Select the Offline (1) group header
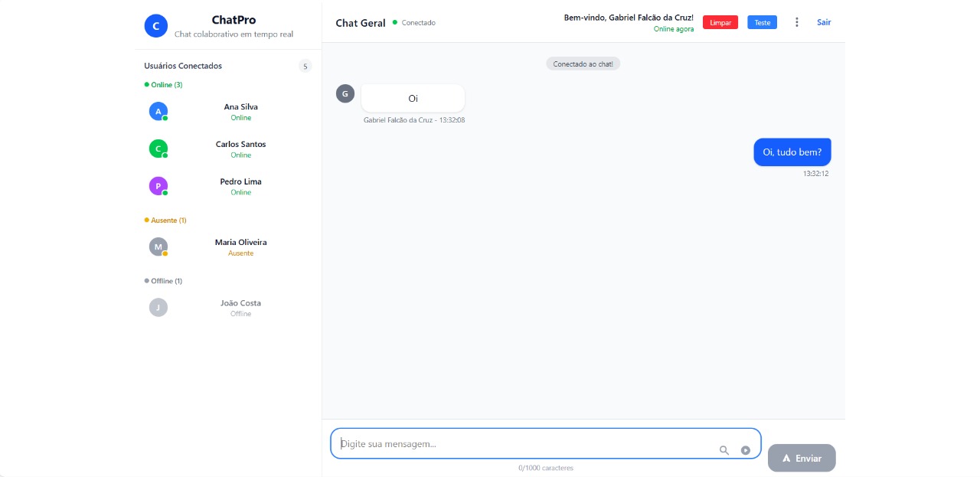980x477 pixels. [x=164, y=281]
